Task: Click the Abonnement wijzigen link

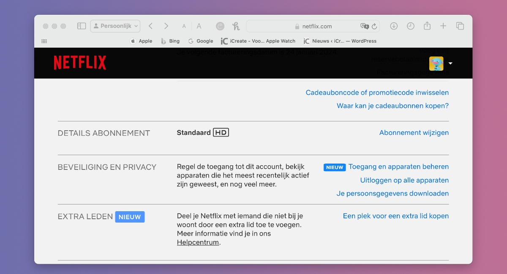Action: click(x=414, y=132)
